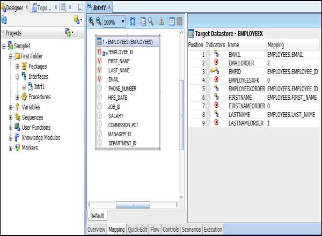Click the EMPLOYEES datastore table icon
Image resolution: width=322 pixels, height=236 pixels.
click(99, 42)
